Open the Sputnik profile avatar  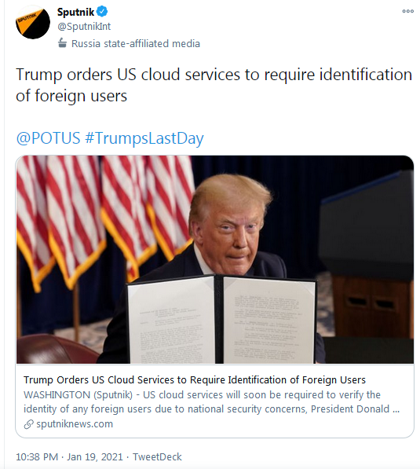(x=33, y=22)
